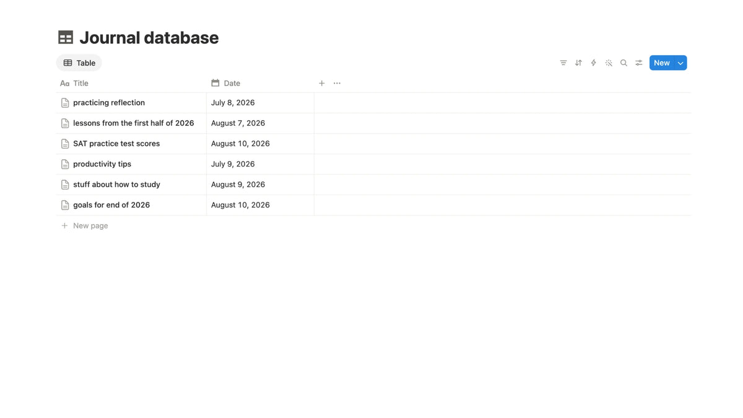
Task: Open the practicing reflection entry
Action: (109, 103)
